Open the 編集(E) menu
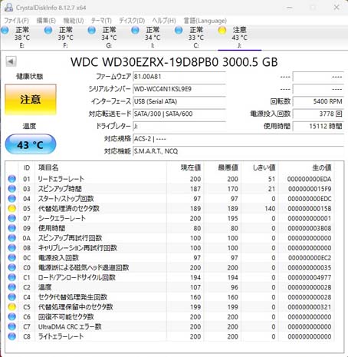 tap(46, 21)
